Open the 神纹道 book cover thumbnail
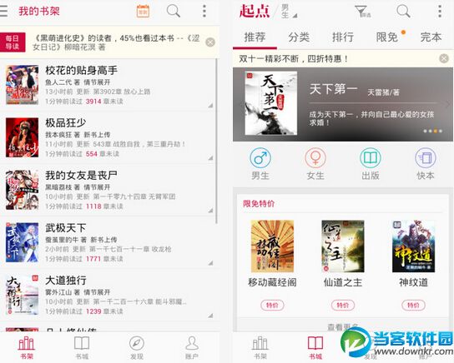The image size is (454, 363). 413,246
